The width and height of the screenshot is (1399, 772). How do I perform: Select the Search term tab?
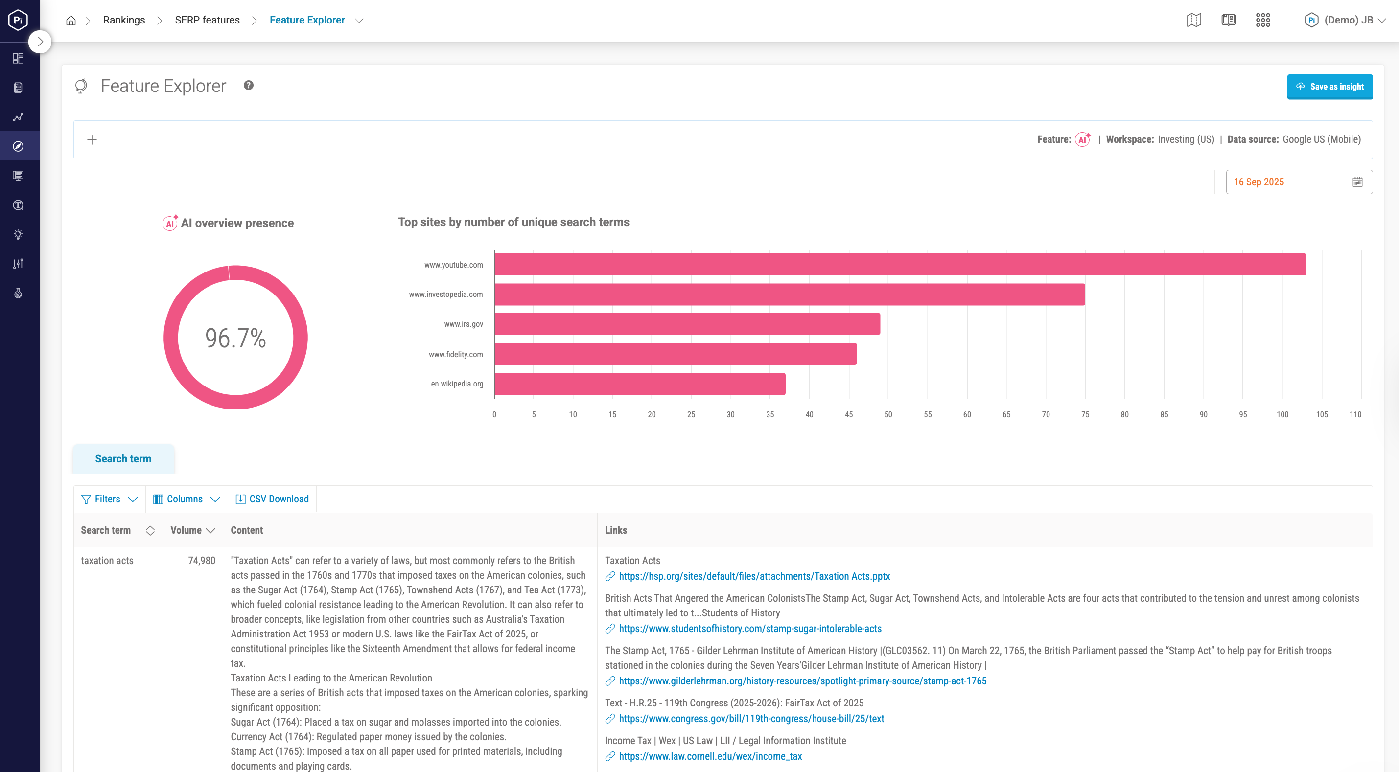click(123, 459)
